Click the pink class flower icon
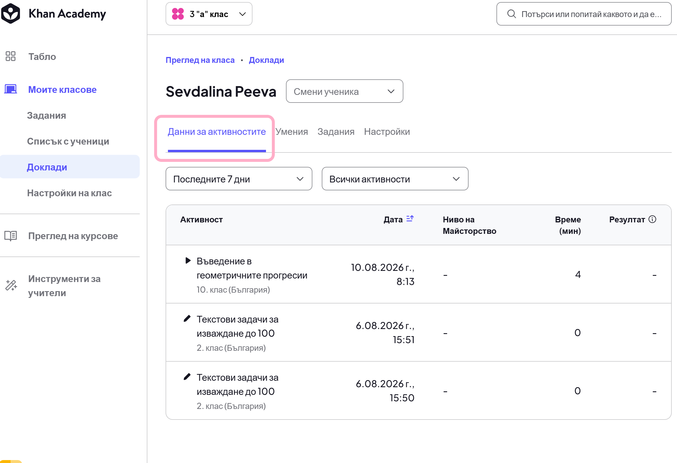677x463 pixels. (178, 14)
